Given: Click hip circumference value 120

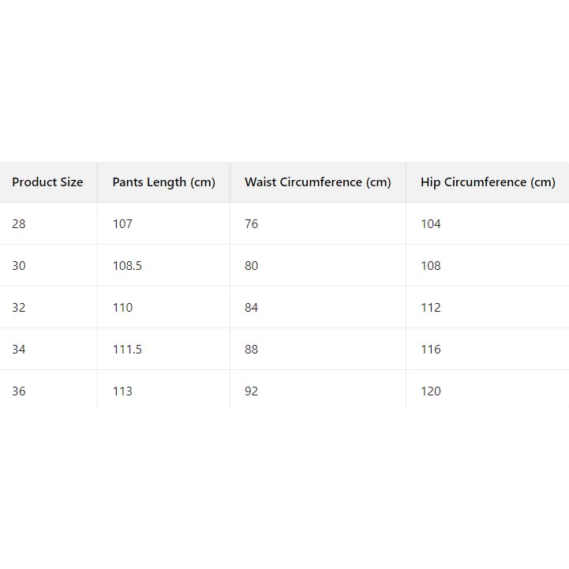Looking at the screenshot, I should pos(431,391).
